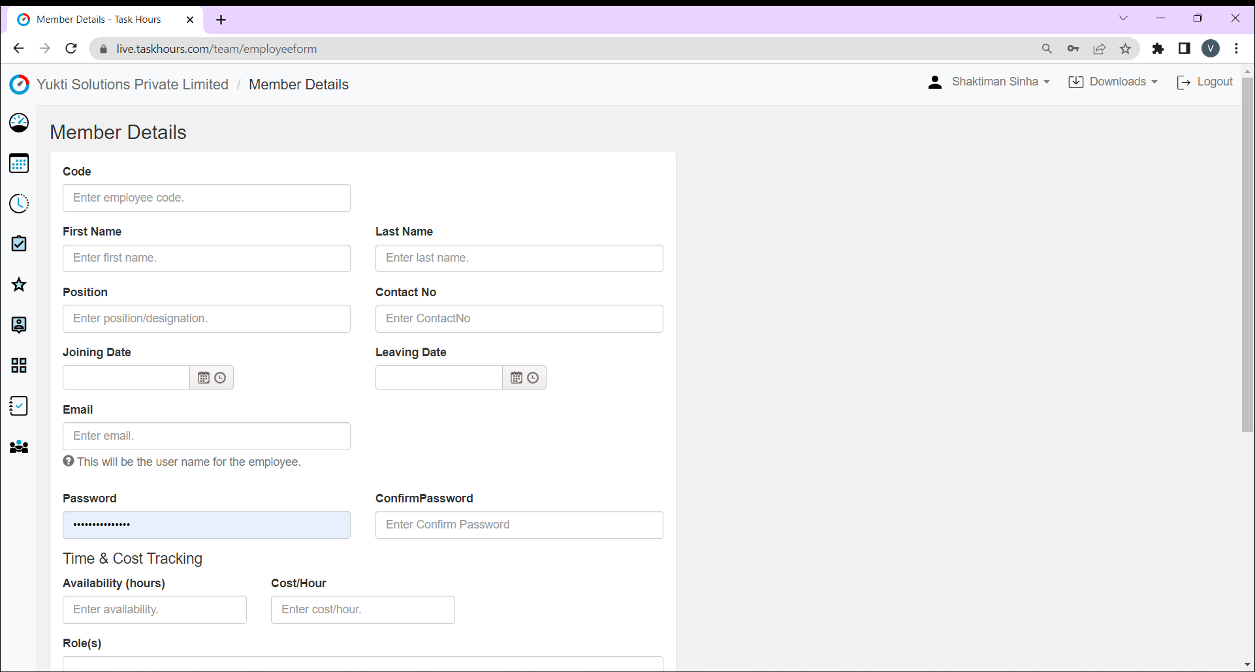The width and height of the screenshot is (1255, 672).
Task: Click the scrollbar down arrow
Action: 1247,665
